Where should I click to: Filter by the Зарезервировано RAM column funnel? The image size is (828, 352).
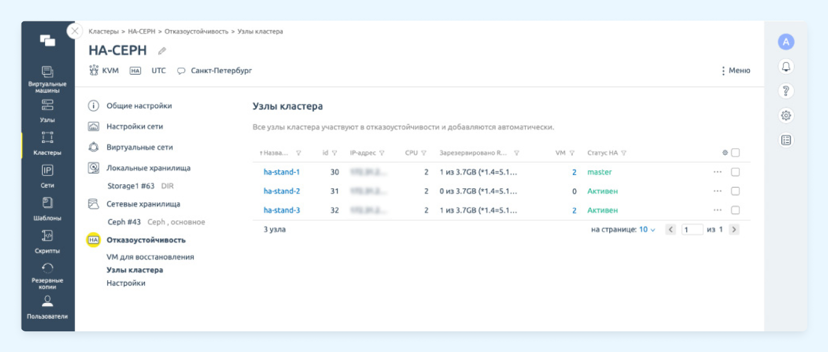point(516,153)
